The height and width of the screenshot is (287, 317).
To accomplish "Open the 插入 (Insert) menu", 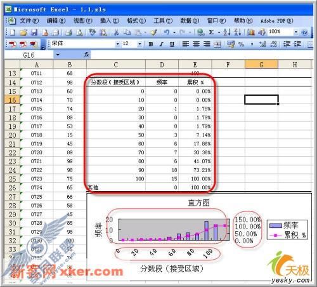I will click(x=110, y=21).
